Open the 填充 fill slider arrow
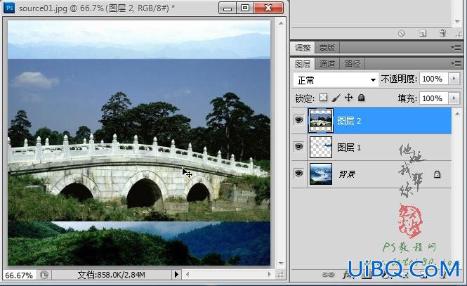467x286 pixels. [454, 98]
